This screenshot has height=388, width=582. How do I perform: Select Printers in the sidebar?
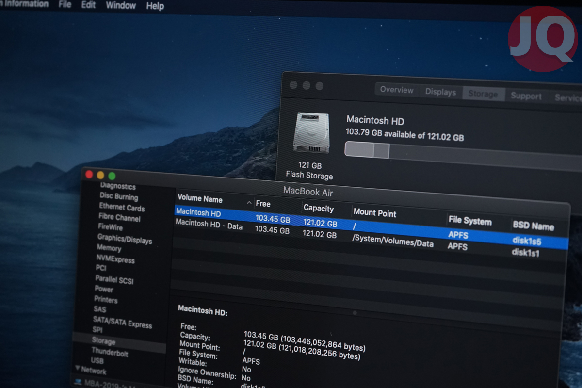click(106, 299)
